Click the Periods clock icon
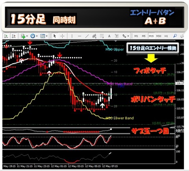The width and height of the screenshot is (189, 171). (x=33, y=36)
